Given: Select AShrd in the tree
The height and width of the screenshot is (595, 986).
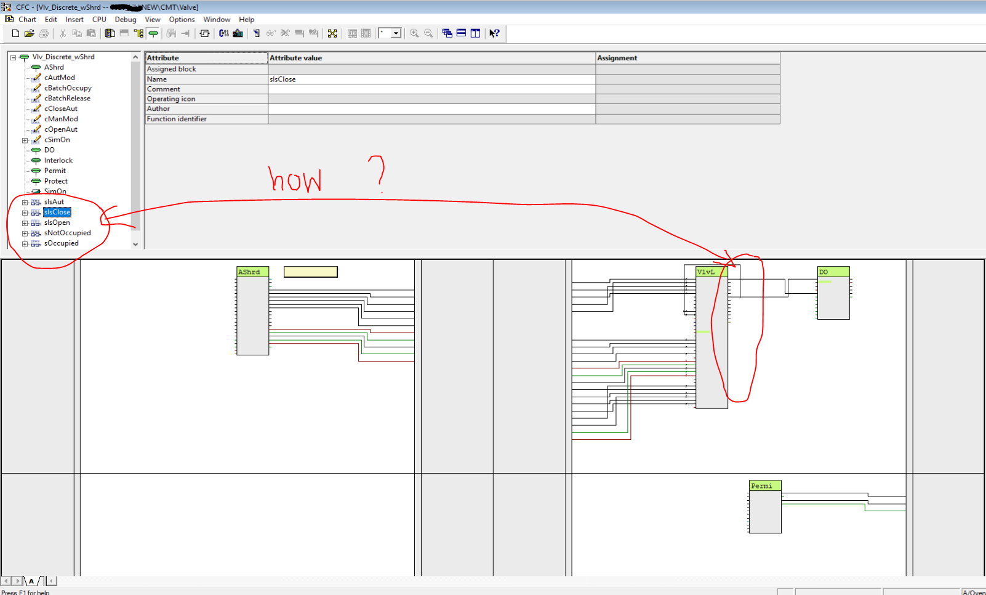Looking at the screenshot, I should point(54,67).
